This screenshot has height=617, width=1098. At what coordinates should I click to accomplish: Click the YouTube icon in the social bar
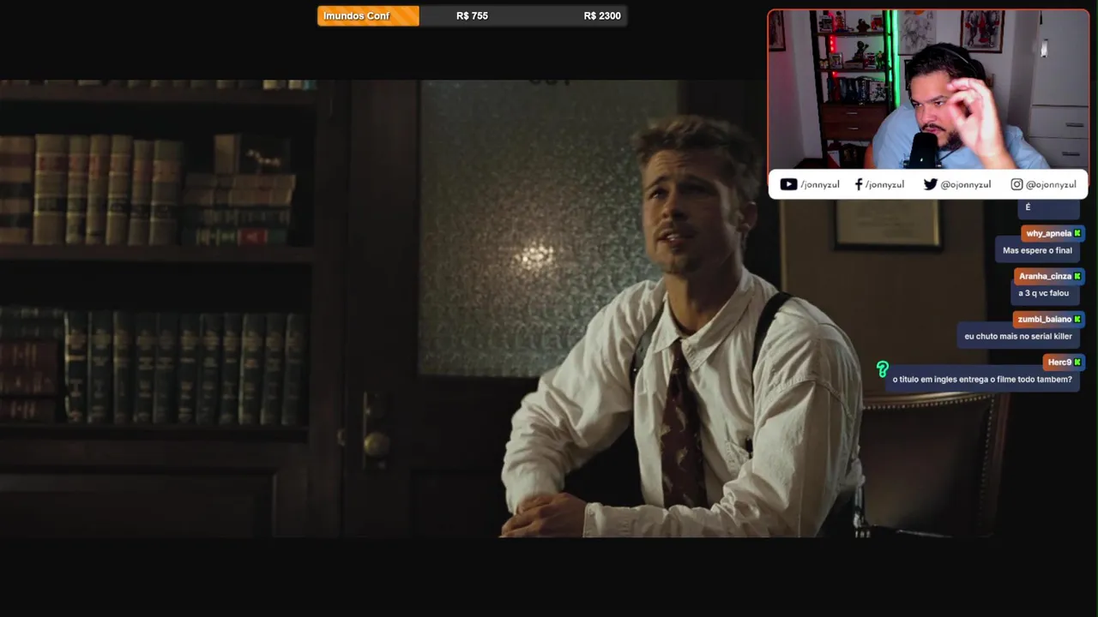click(788, 184)
